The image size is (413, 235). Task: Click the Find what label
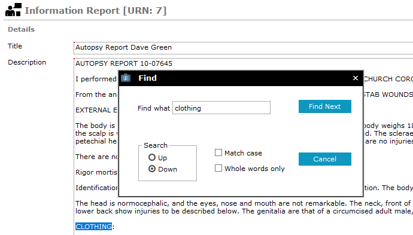154,108
